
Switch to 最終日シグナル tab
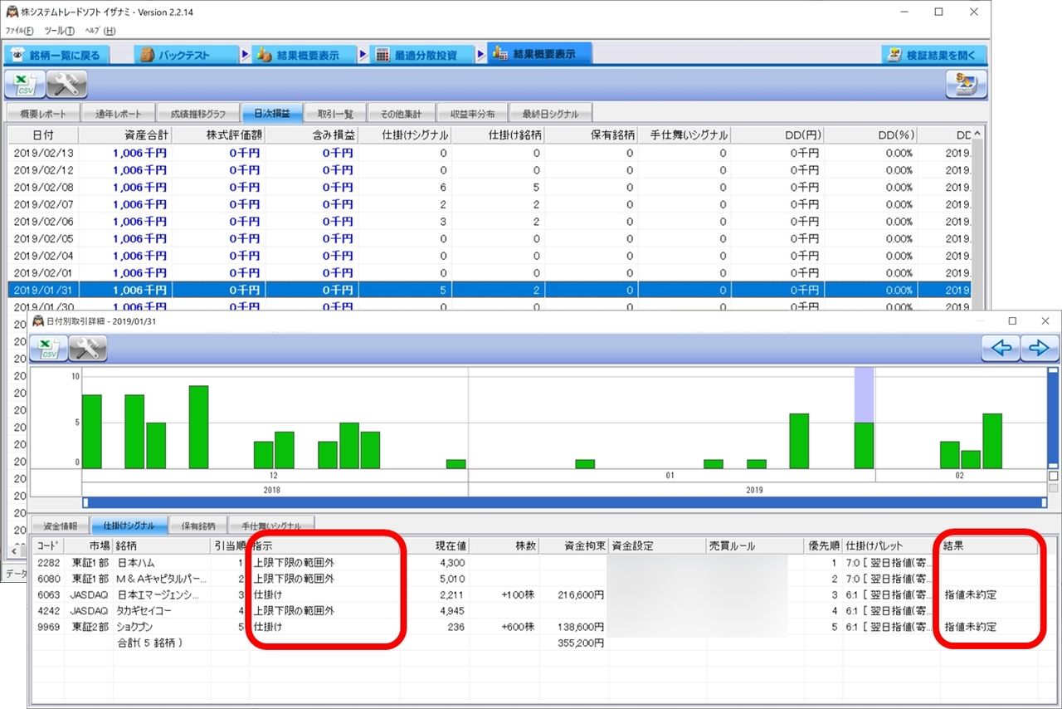(x=551, y=114)
